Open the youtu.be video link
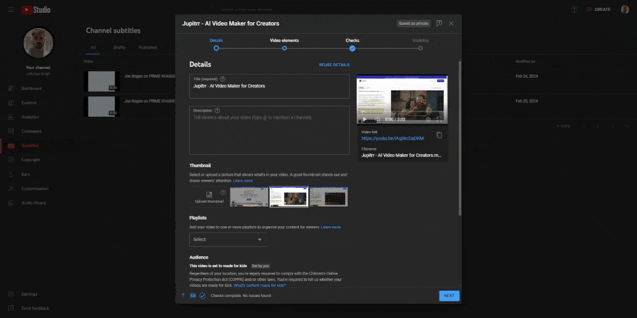The image size is (637, 318). click(x=392, y=138)
